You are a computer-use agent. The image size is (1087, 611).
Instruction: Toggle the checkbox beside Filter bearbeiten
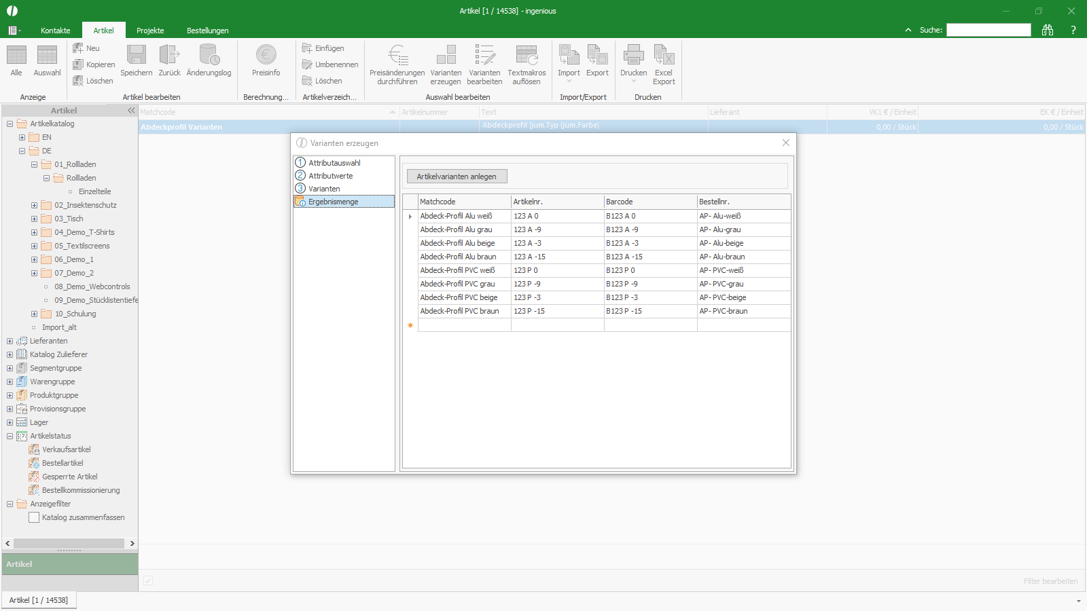148,580
